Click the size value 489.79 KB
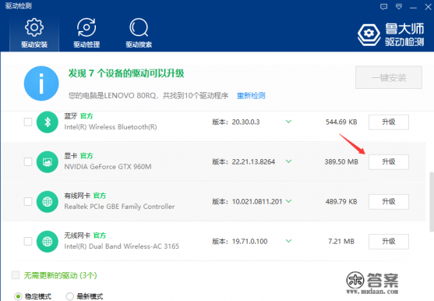The width and height of the screenshot is (434, 301). click(x=341, y=202)
